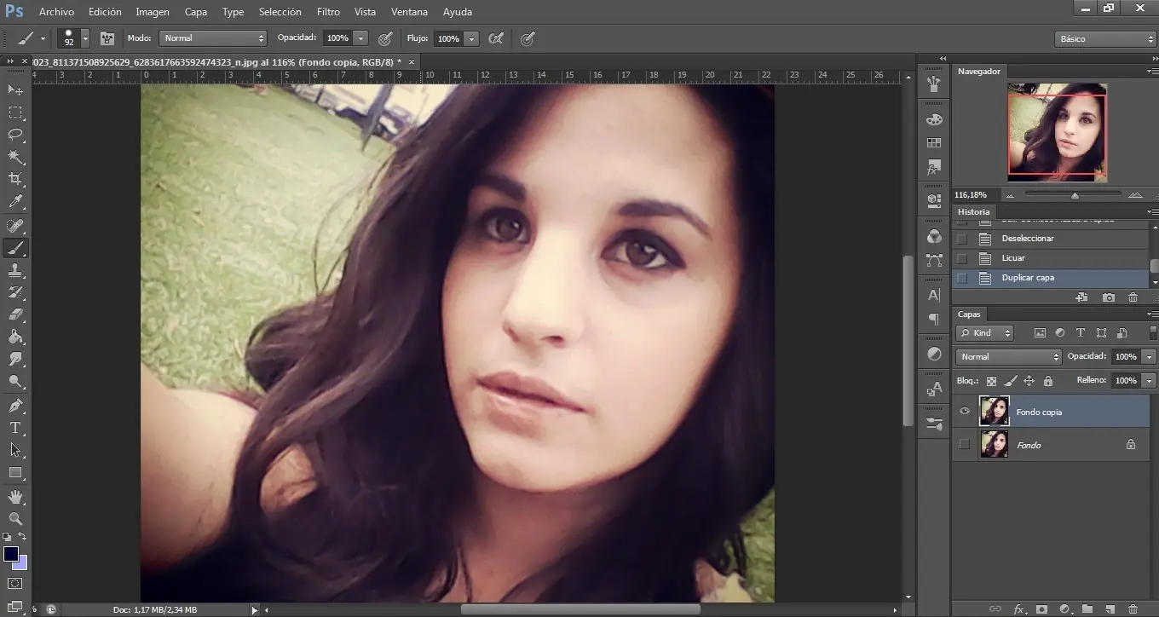Select the Eyedropper tool
This screenshot has width=1159, height=617.
pos(15,202)
